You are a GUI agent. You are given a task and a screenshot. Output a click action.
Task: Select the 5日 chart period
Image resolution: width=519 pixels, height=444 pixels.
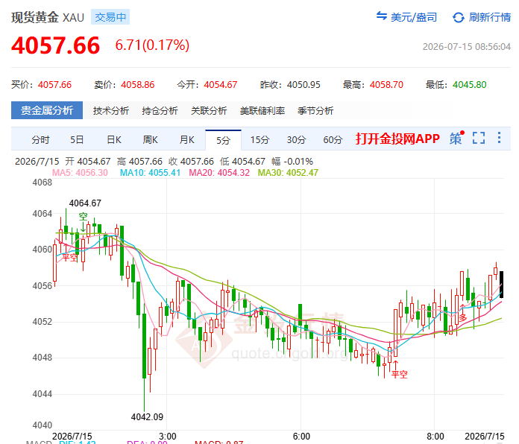click(77, 140)
